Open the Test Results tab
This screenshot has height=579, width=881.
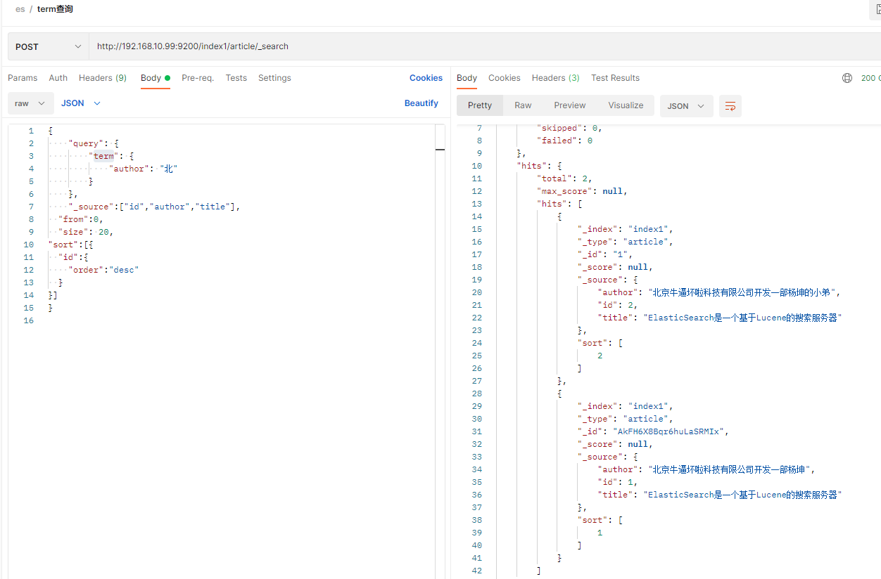click(x=615, y=78)
